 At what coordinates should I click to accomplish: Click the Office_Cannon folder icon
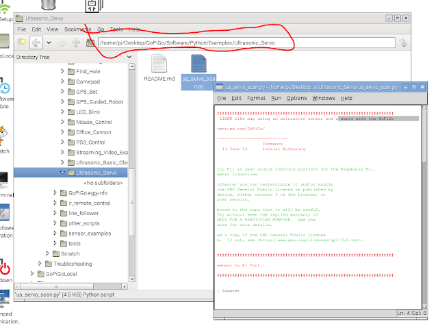coord(71,132)
